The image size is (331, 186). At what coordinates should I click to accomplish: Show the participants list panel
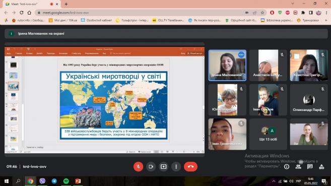coord(298,166)
